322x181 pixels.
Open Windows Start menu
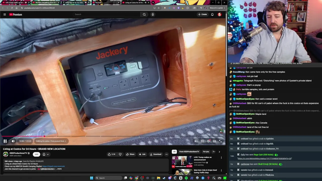click(x=92, y=178)
